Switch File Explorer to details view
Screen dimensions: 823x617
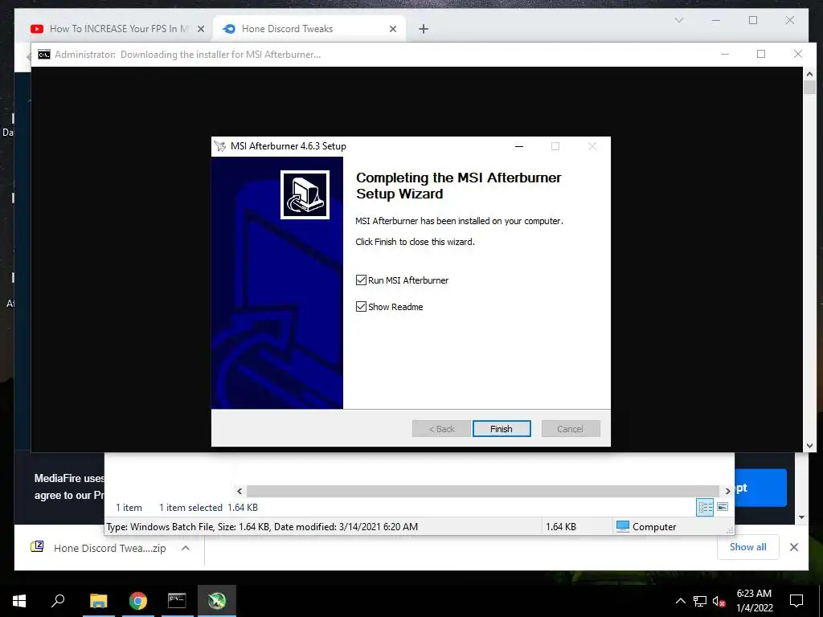[705, 508]
